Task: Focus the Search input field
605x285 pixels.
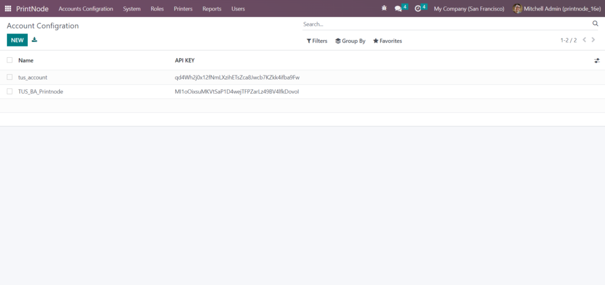Action: click(x=447, y=24)
